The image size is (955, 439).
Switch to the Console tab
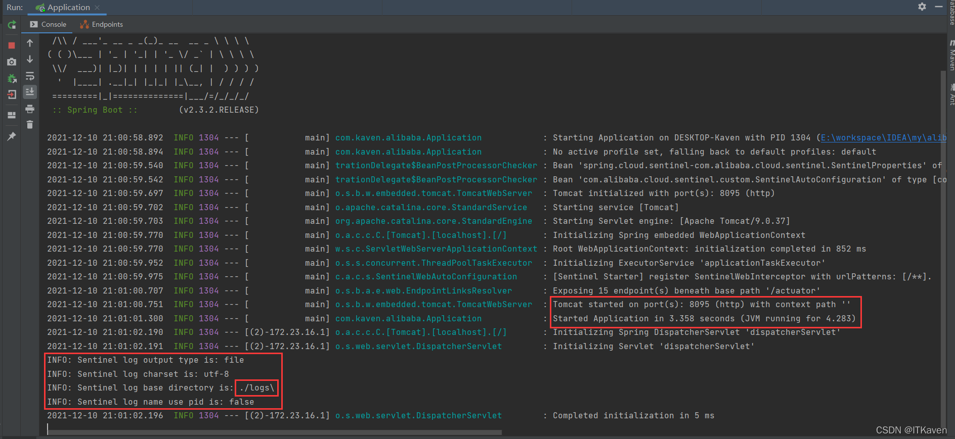[x=48, y=24]
